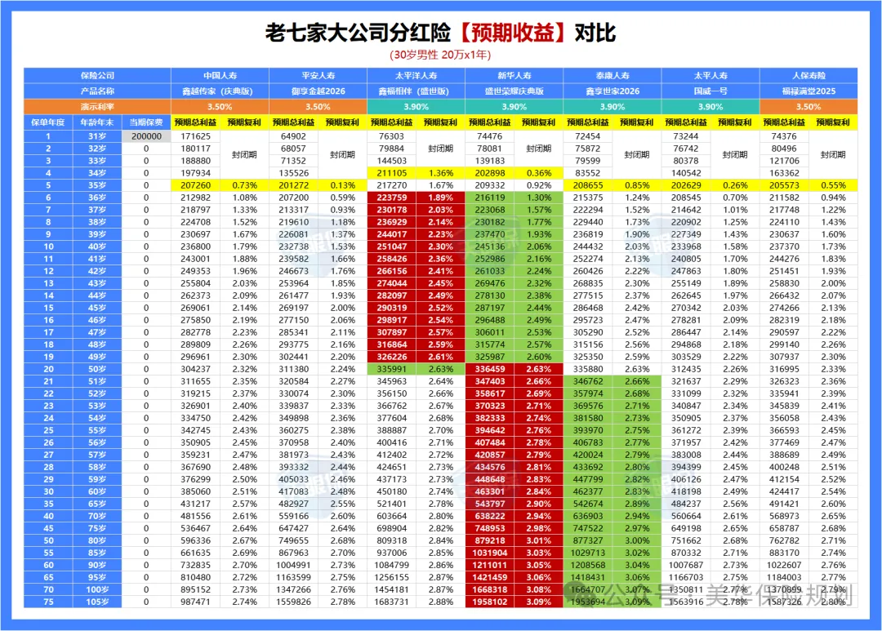Click product name 鑫越传家(庆典版)
This screenshot has height=631, width=882.
pos(220,91)
